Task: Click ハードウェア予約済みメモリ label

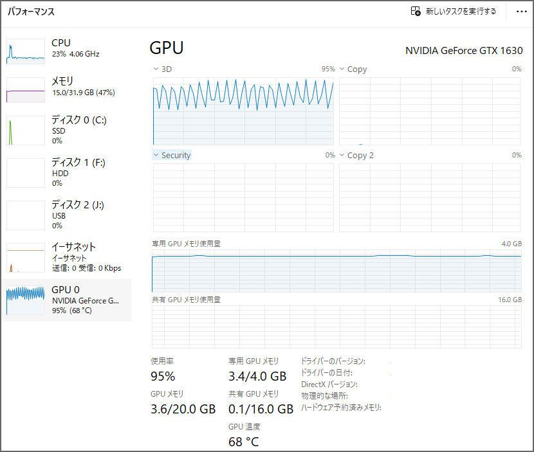Action: (341, 408)
